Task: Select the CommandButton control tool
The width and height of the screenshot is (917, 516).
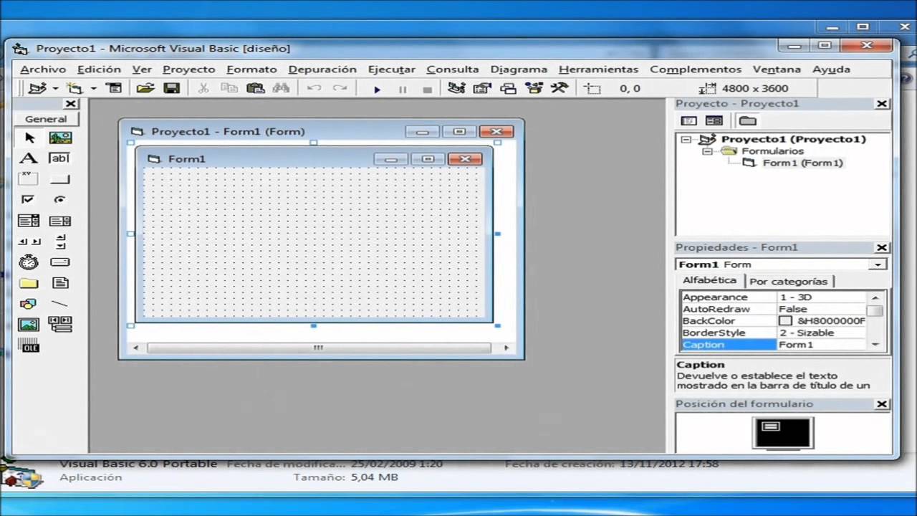Action: click(60, 179)
